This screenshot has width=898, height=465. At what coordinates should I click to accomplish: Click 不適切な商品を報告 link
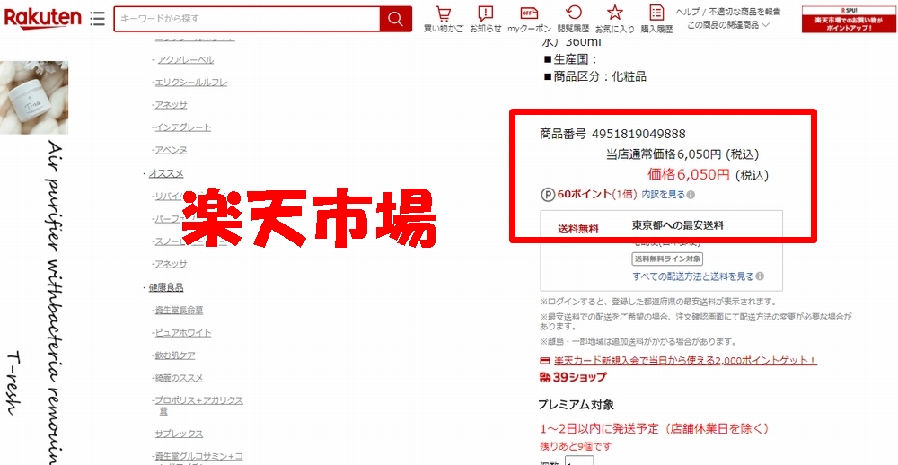pos(744,12)
